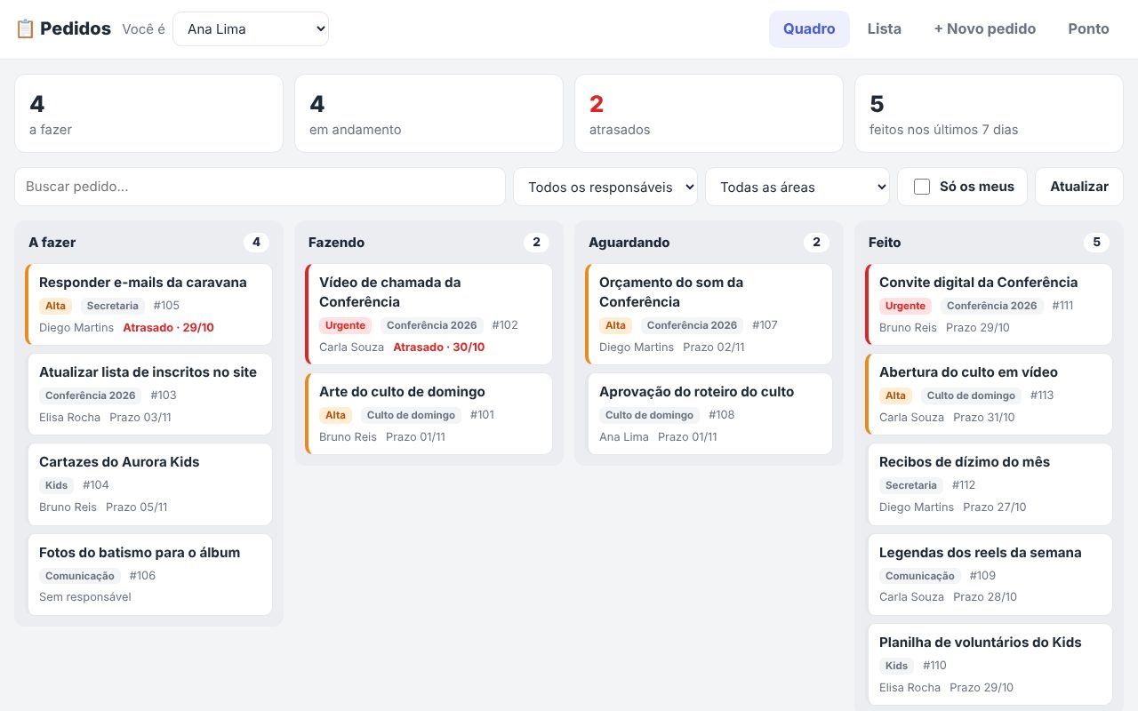Click the clipboard Pedidos logo icon
The image size is (1138, 711).
pos(25,28)
